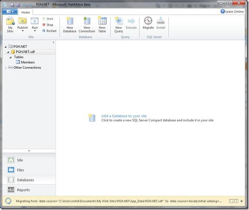
Task: Start the site with the Start button
Action: coord(48,19)
